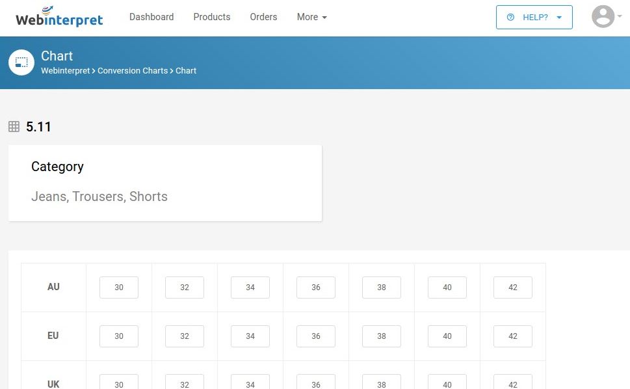Click the Chart page title

(x=57, y=56)
